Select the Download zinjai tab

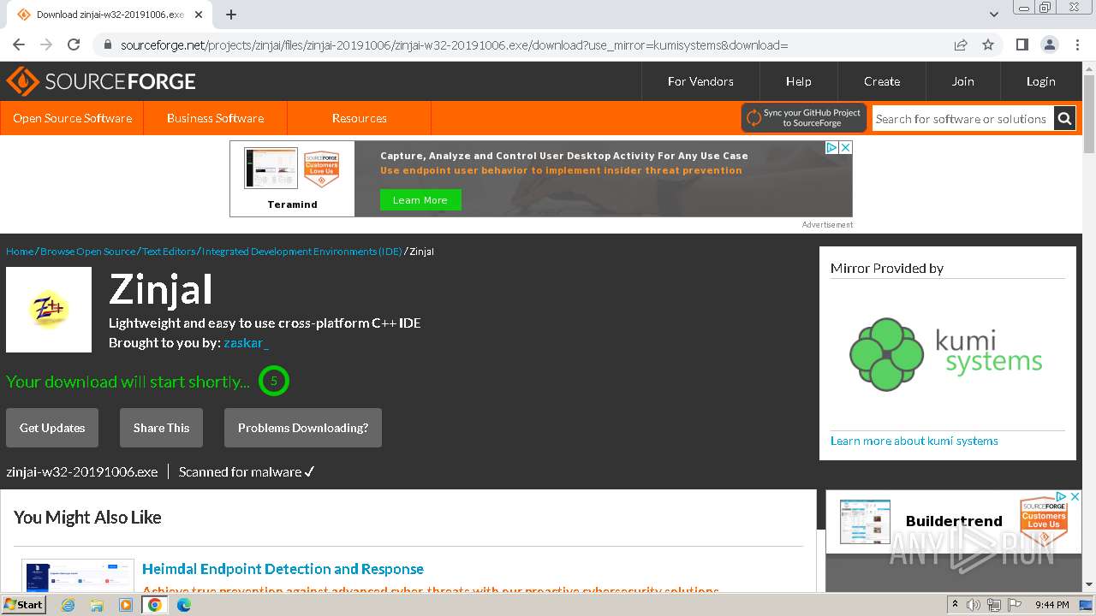109,15
